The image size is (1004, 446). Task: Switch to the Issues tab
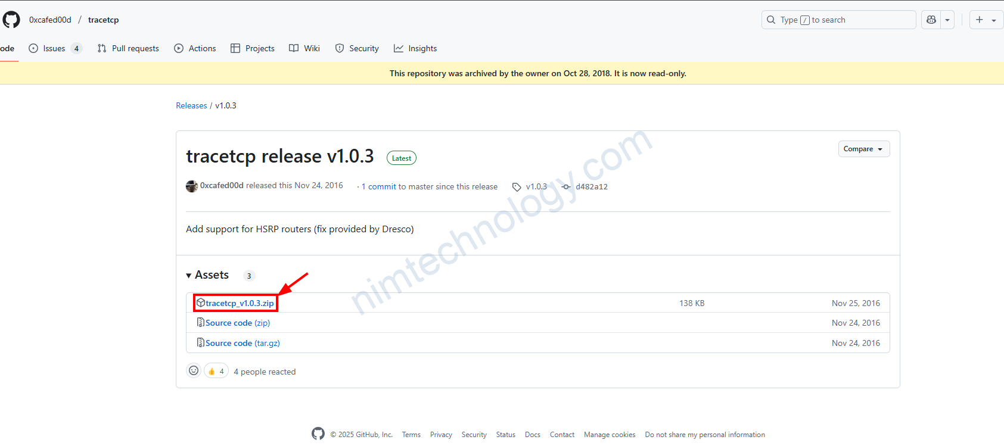[54, 48]
